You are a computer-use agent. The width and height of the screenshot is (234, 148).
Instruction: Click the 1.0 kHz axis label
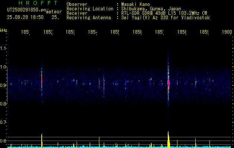tap(3, 67)
